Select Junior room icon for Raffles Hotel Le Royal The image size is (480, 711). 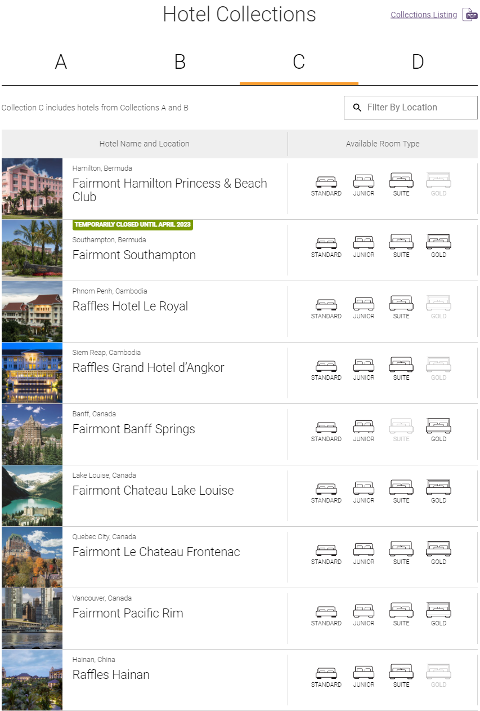364,303
